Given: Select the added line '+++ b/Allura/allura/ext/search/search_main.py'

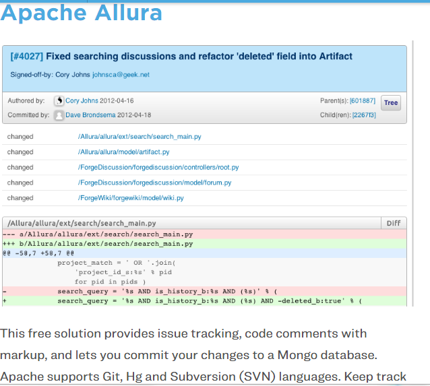Looking at the screenshot, I should [204, 244].
